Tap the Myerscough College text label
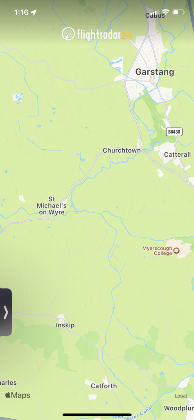The width and height of the screenshot is (194, 420). [x=157, y=251]
